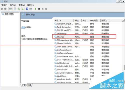
Task: Click Man... description in ThinkVantage row
Action: [x=77, y=40]
